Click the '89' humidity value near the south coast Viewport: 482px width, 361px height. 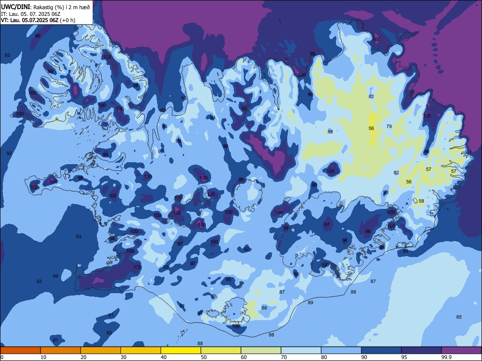(310, 302)
